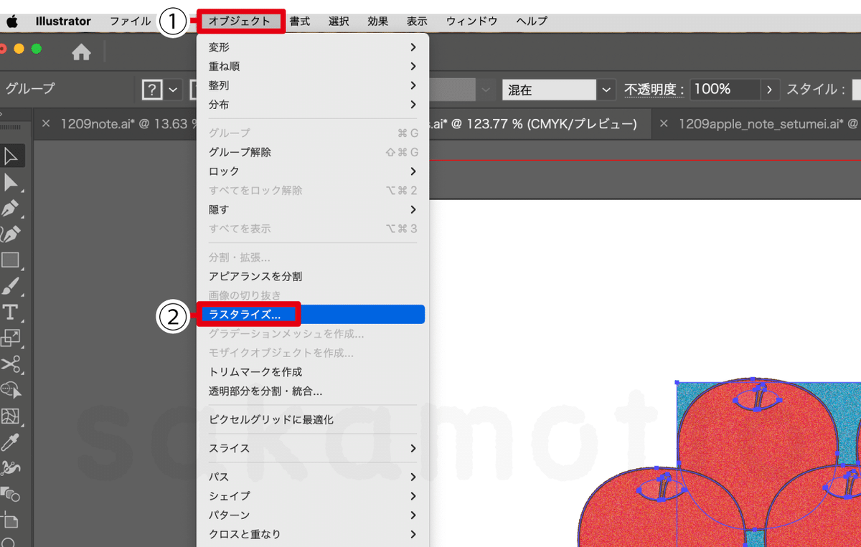Image resolution: width=861 pixels, height=547 pixels.
Task: Open the 効果 menu
Action: coord(377,21)
